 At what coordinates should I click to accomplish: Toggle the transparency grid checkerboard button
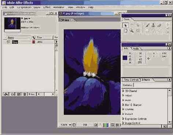117,125
